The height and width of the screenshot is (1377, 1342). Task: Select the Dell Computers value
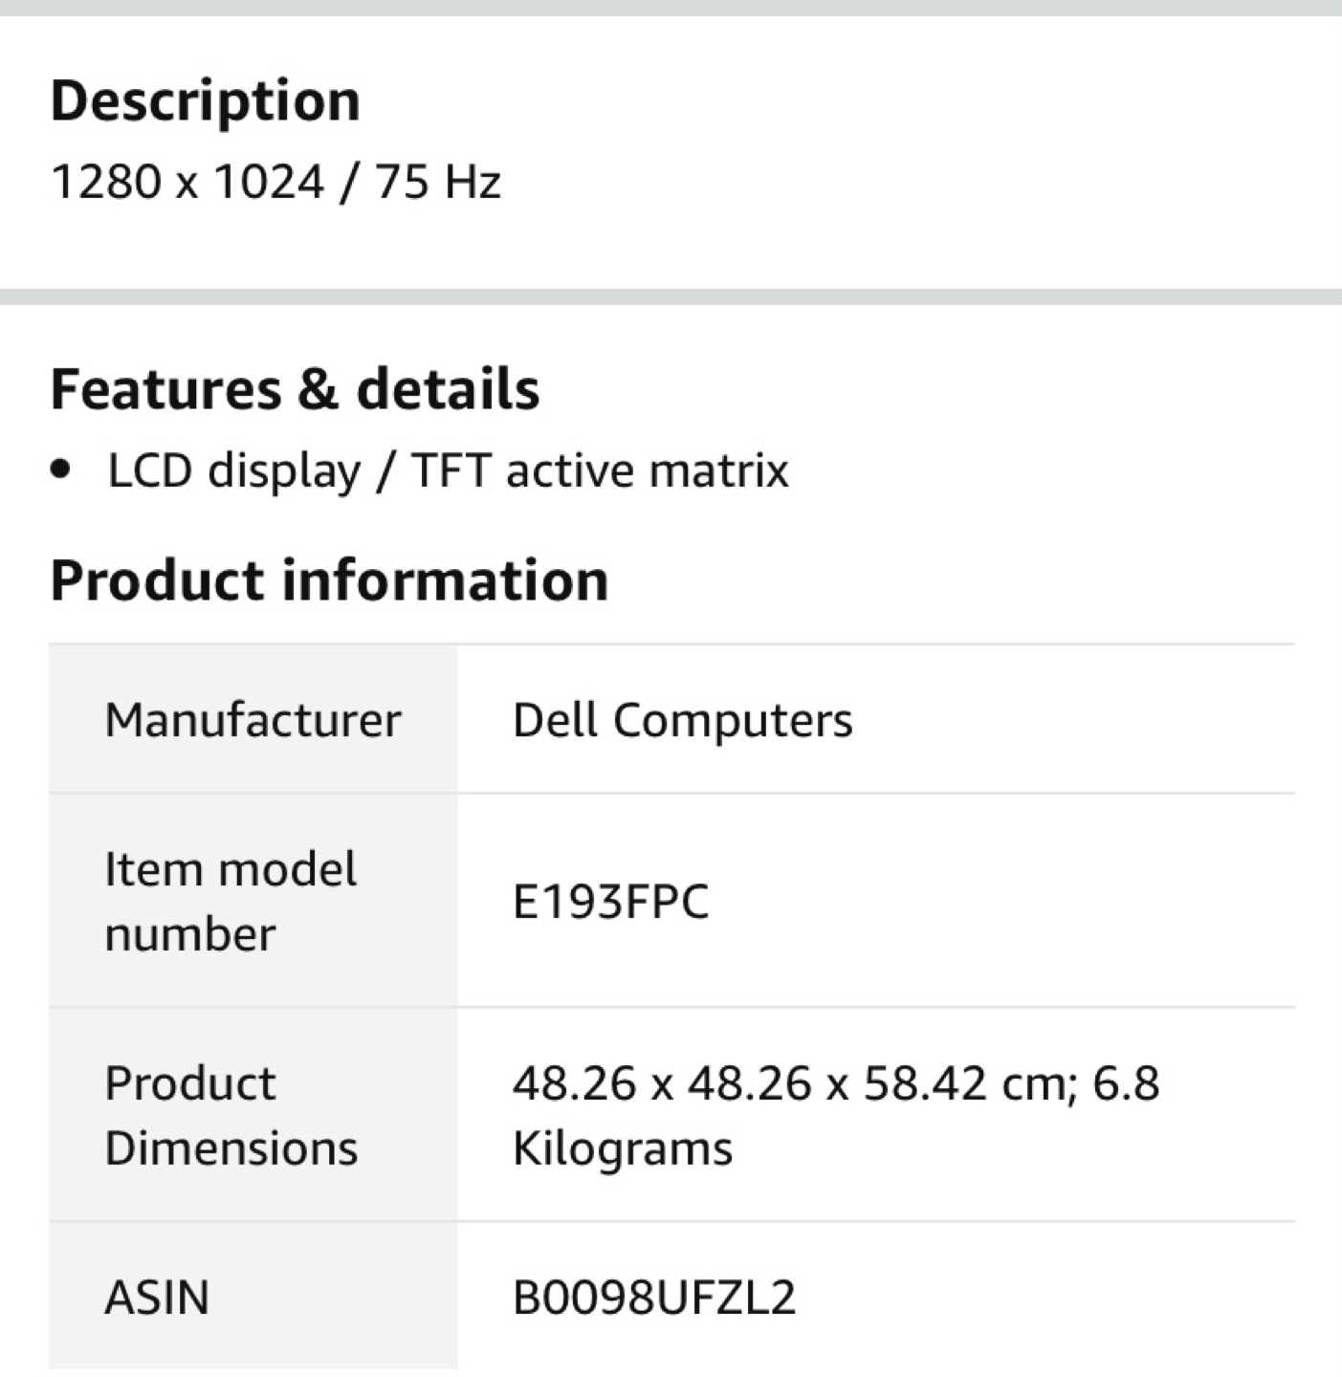[682, 719]
